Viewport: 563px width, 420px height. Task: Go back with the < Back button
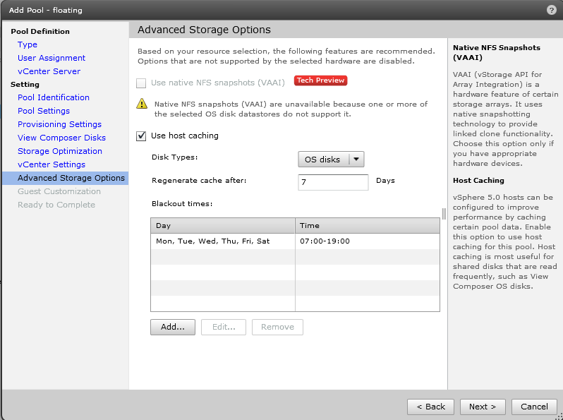click(430, 407)
